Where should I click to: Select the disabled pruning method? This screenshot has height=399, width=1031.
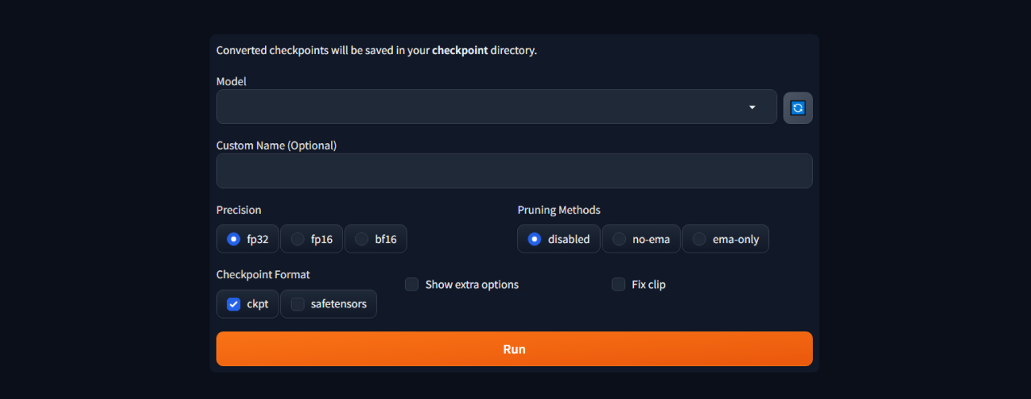click(x=535, y=239)
